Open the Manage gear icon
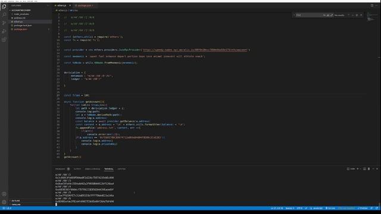 tap(4, 202)
